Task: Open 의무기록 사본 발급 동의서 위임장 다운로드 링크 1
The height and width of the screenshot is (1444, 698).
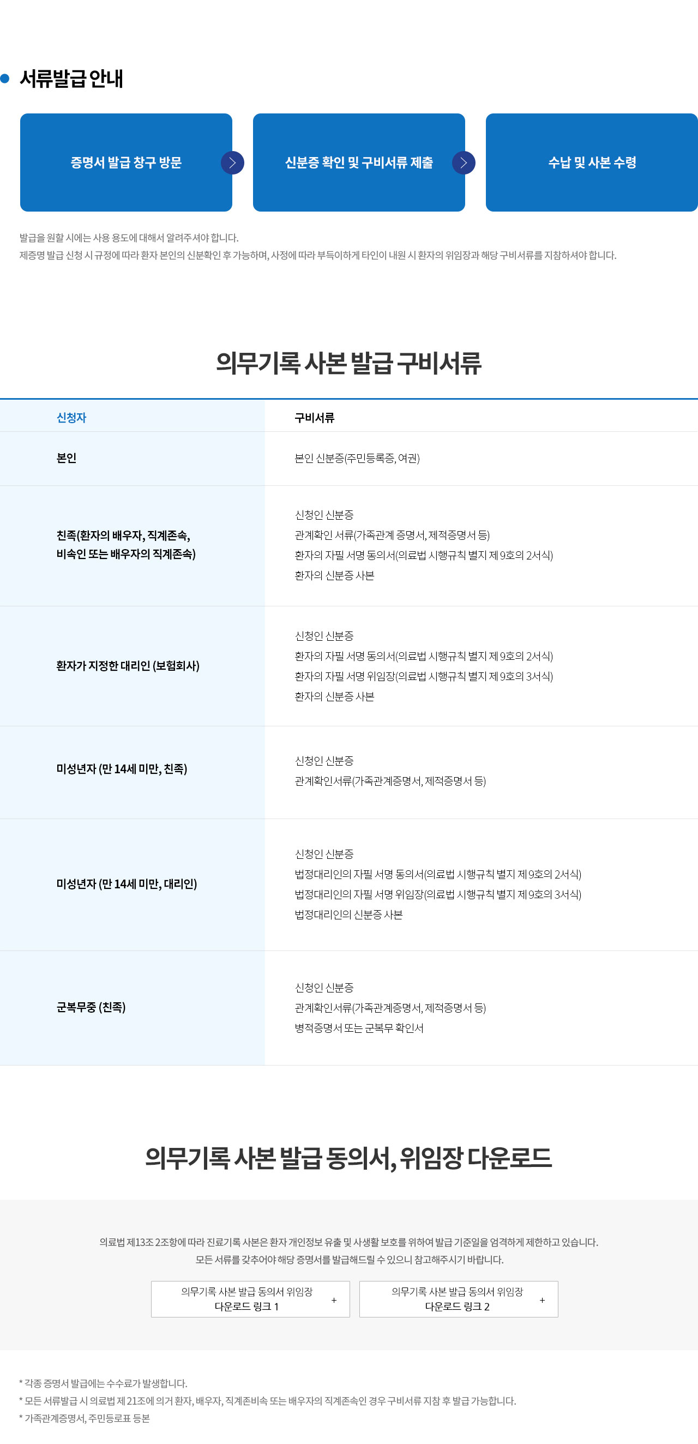Action: (x=250, y=1299)
